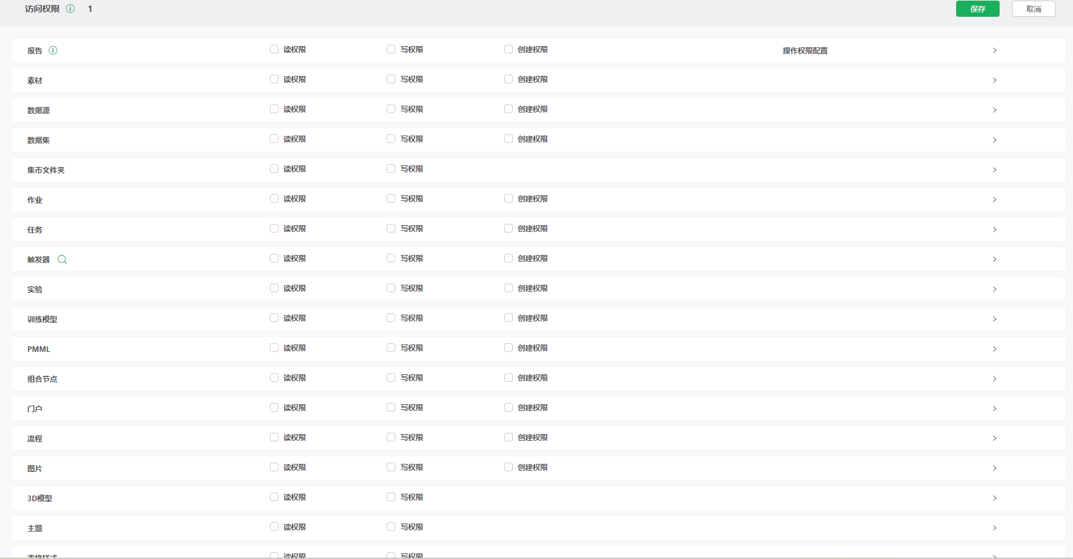Check 读权限 in the 素材 row
This screenshot has height=559, width=1073.
[274, 79]
